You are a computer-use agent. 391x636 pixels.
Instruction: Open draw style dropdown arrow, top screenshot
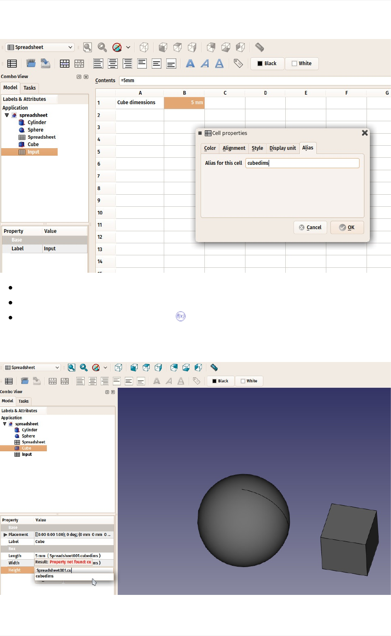click(x=128, y=47)
